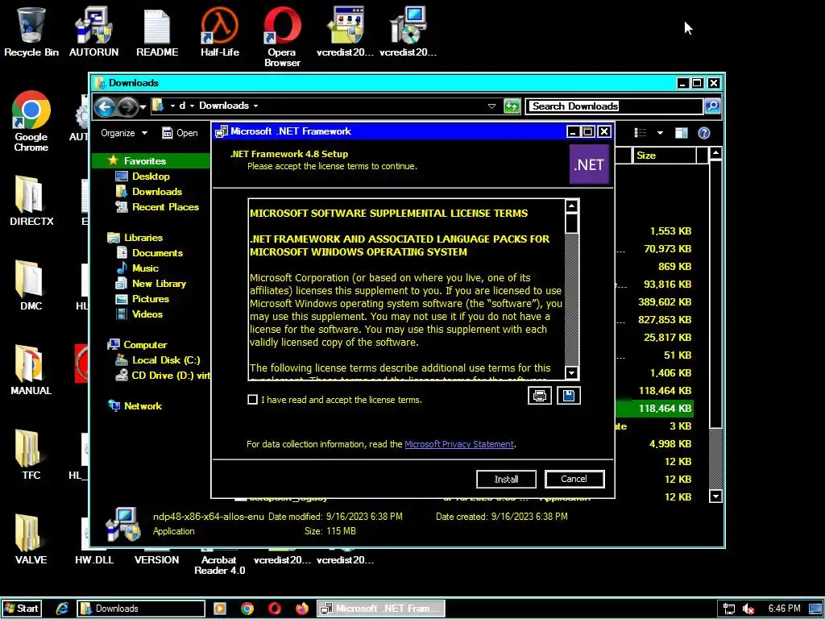Screen dimensions: 825x619
Task: Open Libraries in navigation pane
Action: tap(143, 238)
